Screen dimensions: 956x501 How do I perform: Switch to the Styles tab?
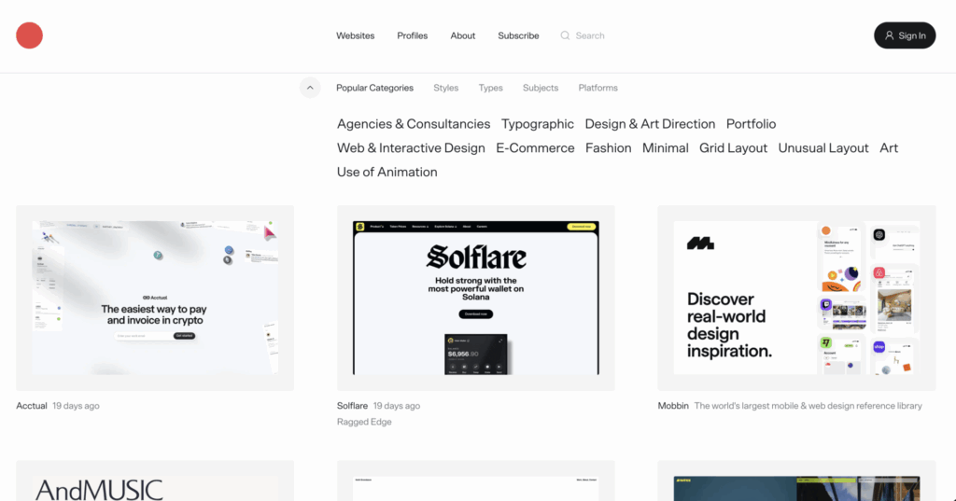[x=445, y=88]
